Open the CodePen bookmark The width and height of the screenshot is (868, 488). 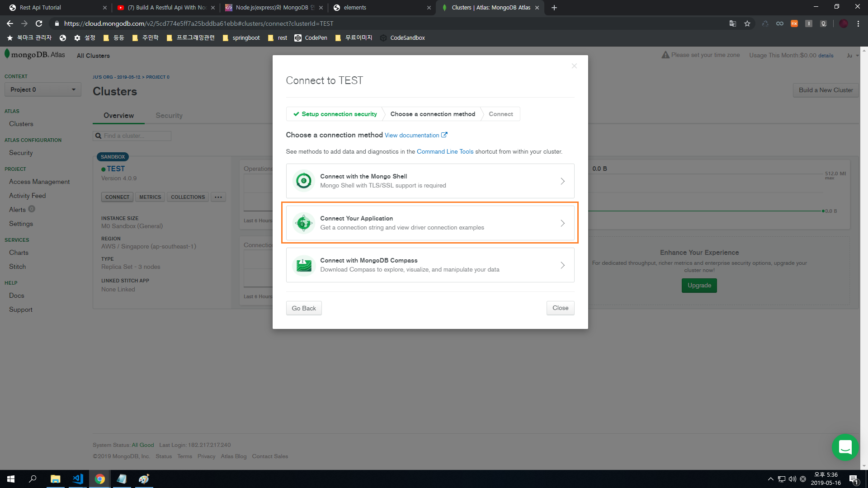311,38
